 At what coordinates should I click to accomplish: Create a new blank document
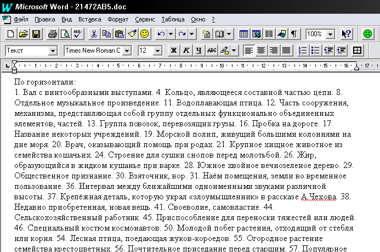click(10, 34)
